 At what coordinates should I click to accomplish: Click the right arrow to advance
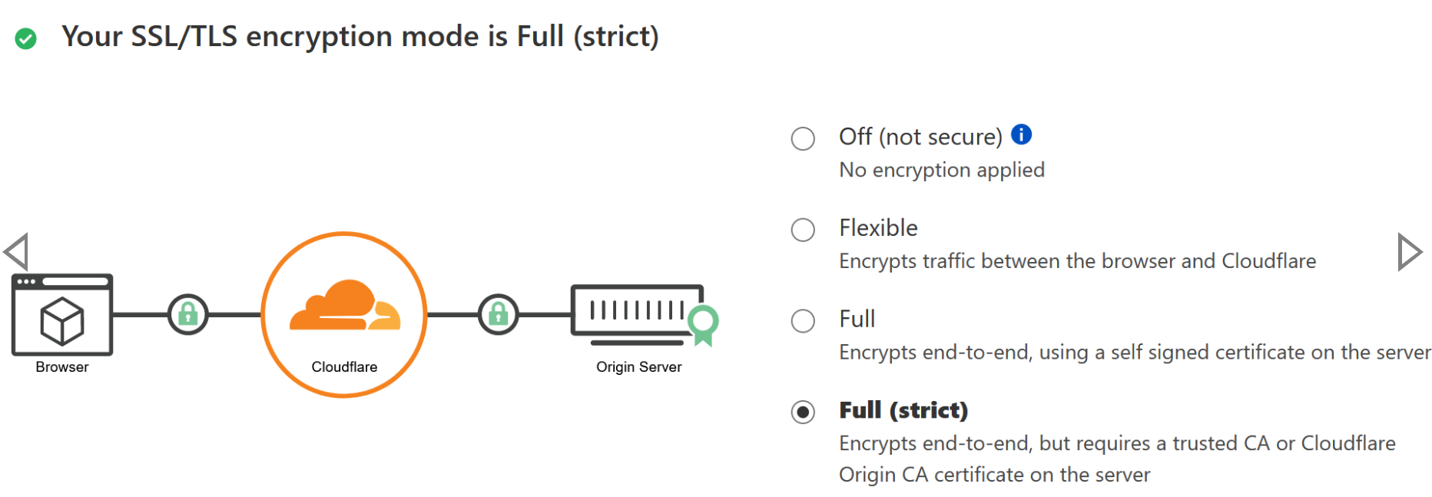pyautogui.click(x=1410, y=252)
